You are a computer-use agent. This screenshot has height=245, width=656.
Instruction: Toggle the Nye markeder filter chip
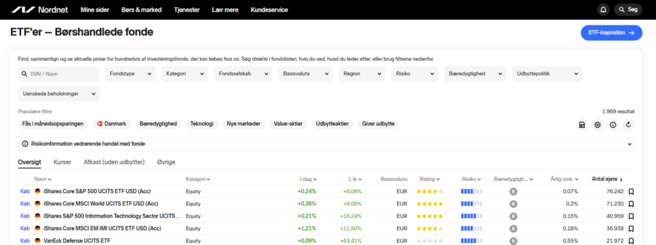click(243, 124)
